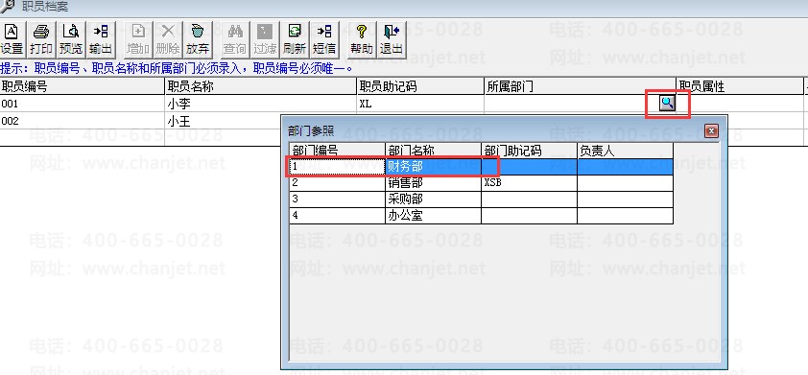This screenshot has width=808, height=375.
Task: Click department number 4 cell
Action: [337, 216]
